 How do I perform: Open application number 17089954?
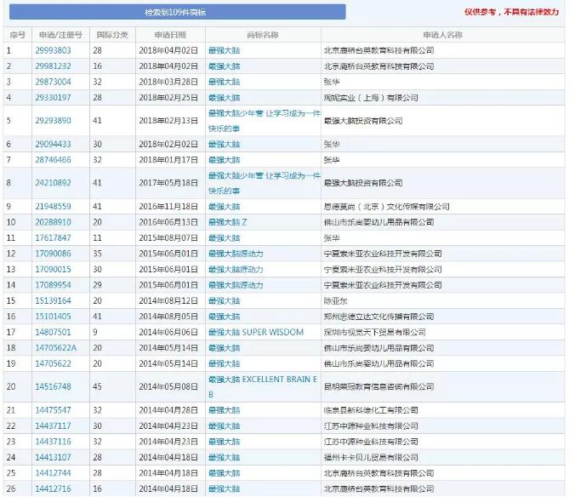tap(54, 285)
